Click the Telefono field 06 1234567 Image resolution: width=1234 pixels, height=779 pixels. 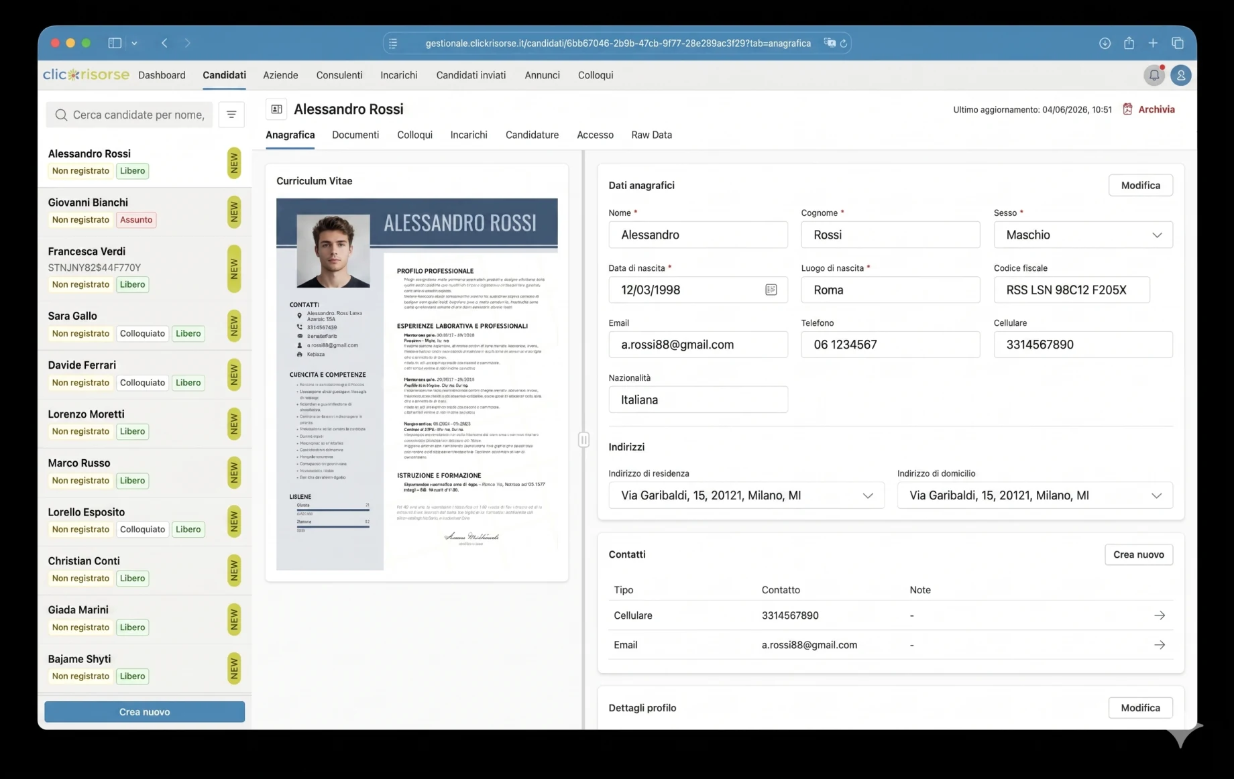[x=890, y=345]
